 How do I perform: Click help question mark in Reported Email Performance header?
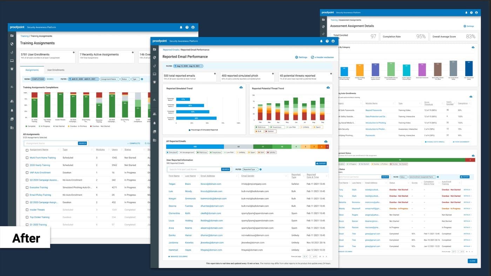coord(327,41)
